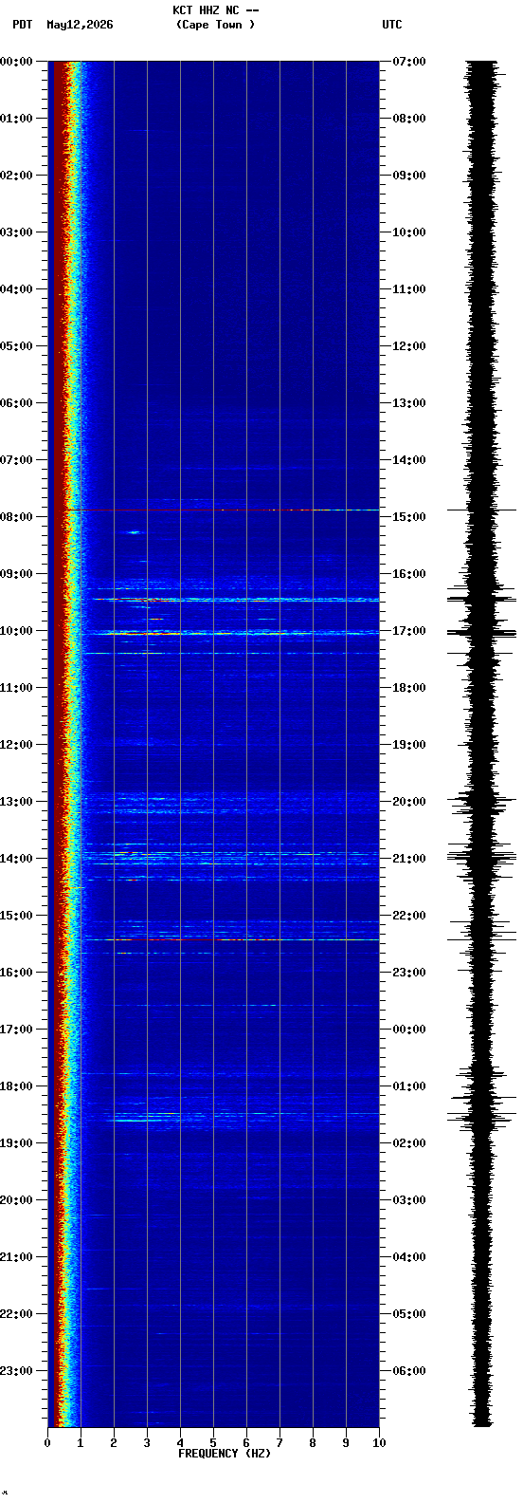Click the FREQUENCY (HZ) axis label
This screenshot has height=1503, width=523.
coord(225,1454)
